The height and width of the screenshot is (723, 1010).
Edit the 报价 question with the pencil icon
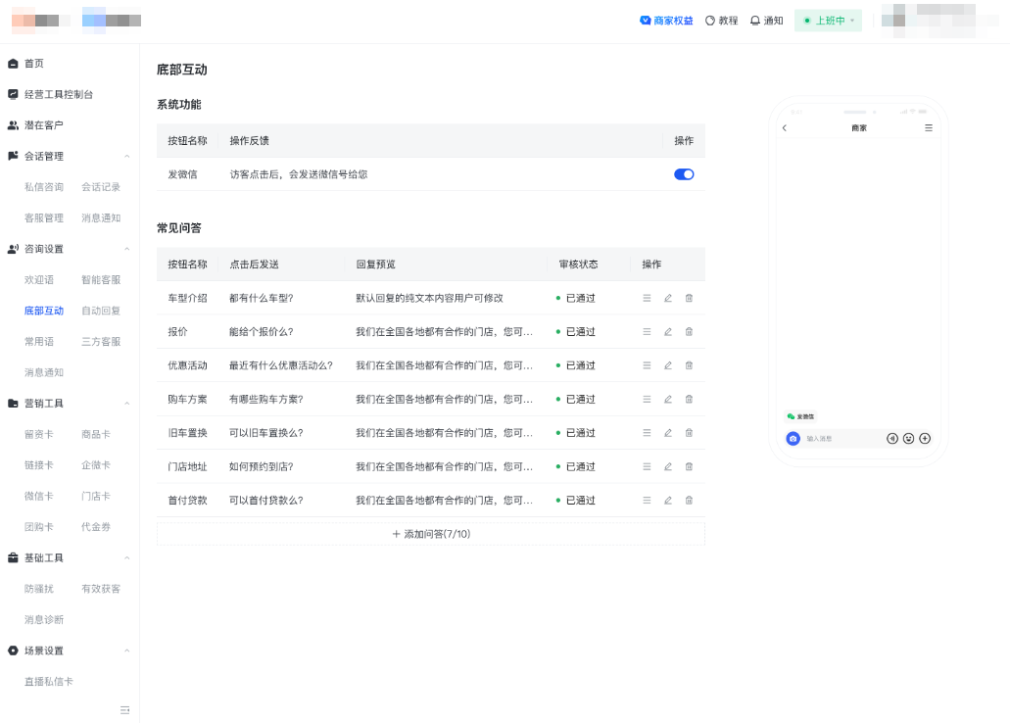tap(668, 331)
